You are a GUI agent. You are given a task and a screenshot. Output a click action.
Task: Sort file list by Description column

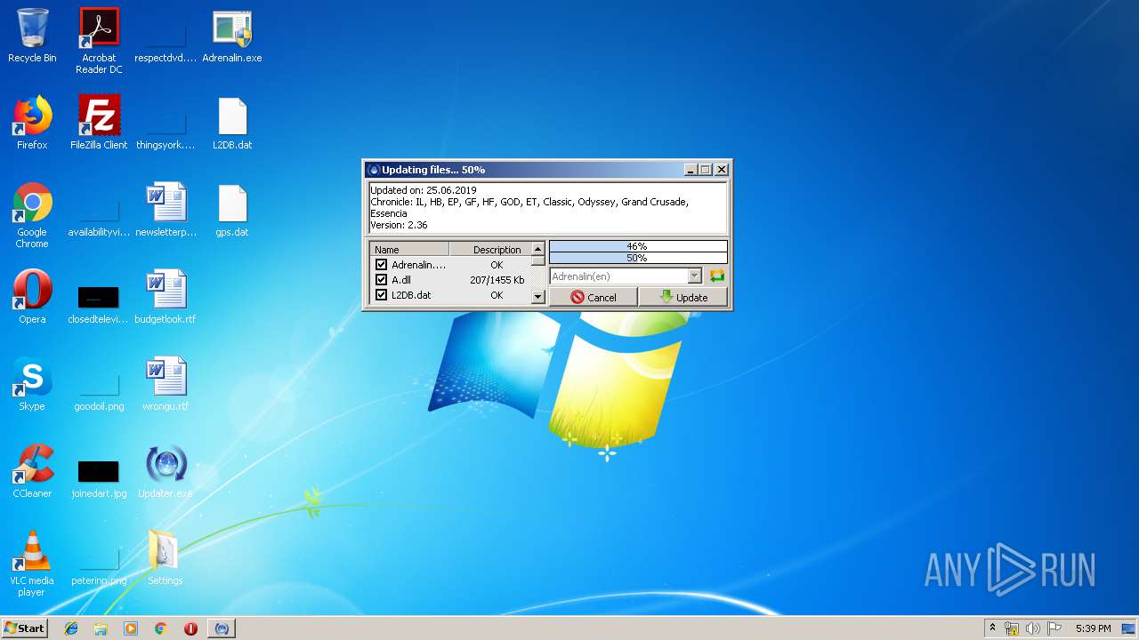click(x=489, y=250)
